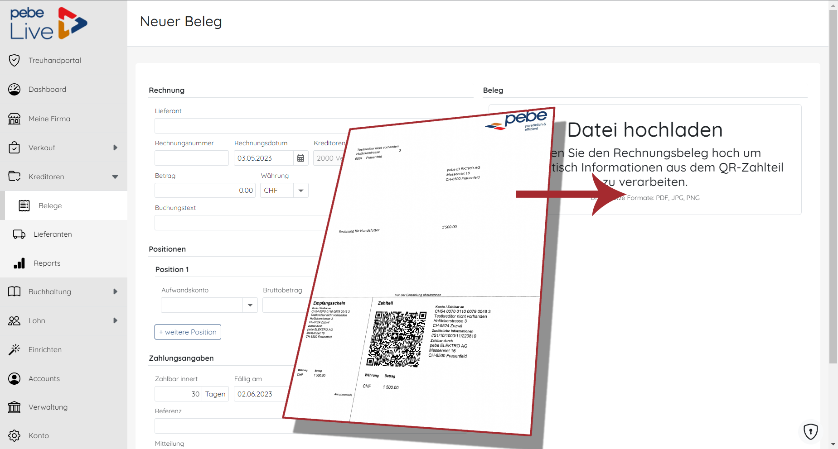The image size is (838, 449).
Task: Click the page vertical scrollbar
Action: click(x=833, y=186)
